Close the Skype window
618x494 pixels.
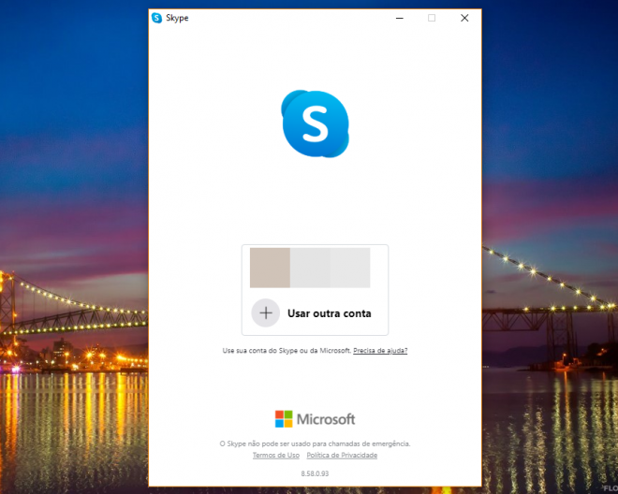pyautogui.click(x=464, y=18)
